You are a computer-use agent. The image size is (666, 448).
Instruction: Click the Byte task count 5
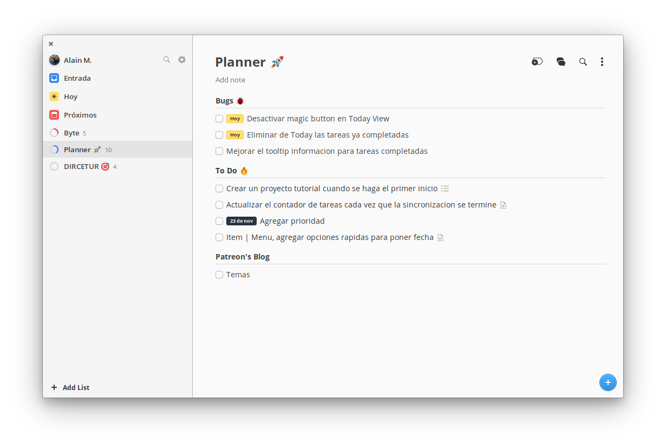tap(84, 133)
